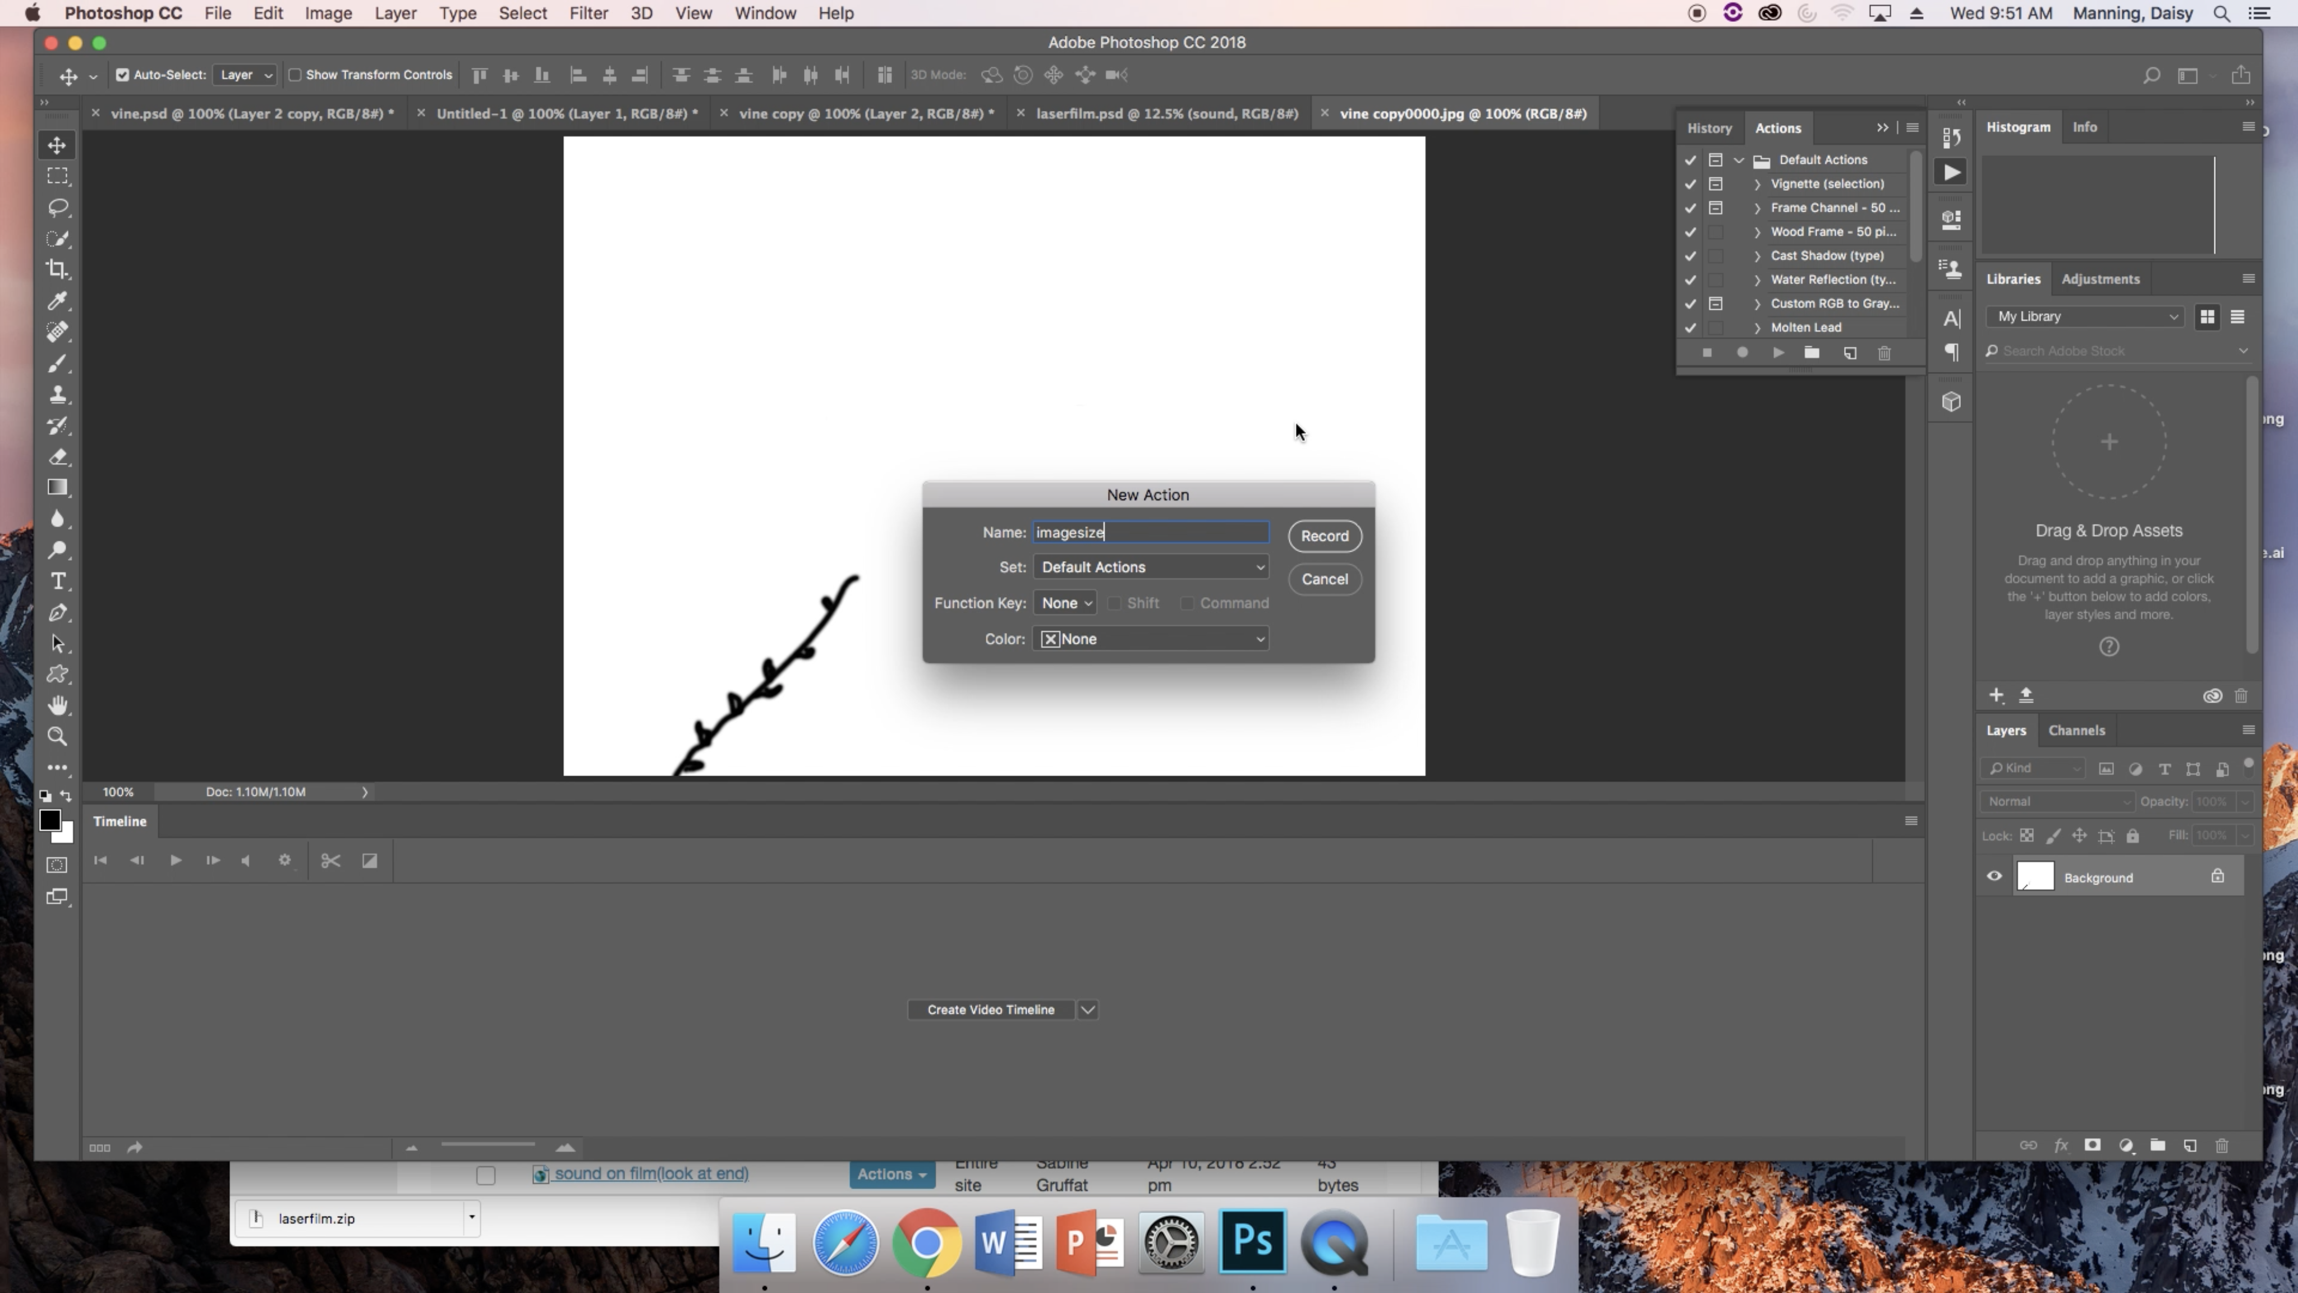
Task: Expand the Default Actions set
Action: tap(1738, 159)
